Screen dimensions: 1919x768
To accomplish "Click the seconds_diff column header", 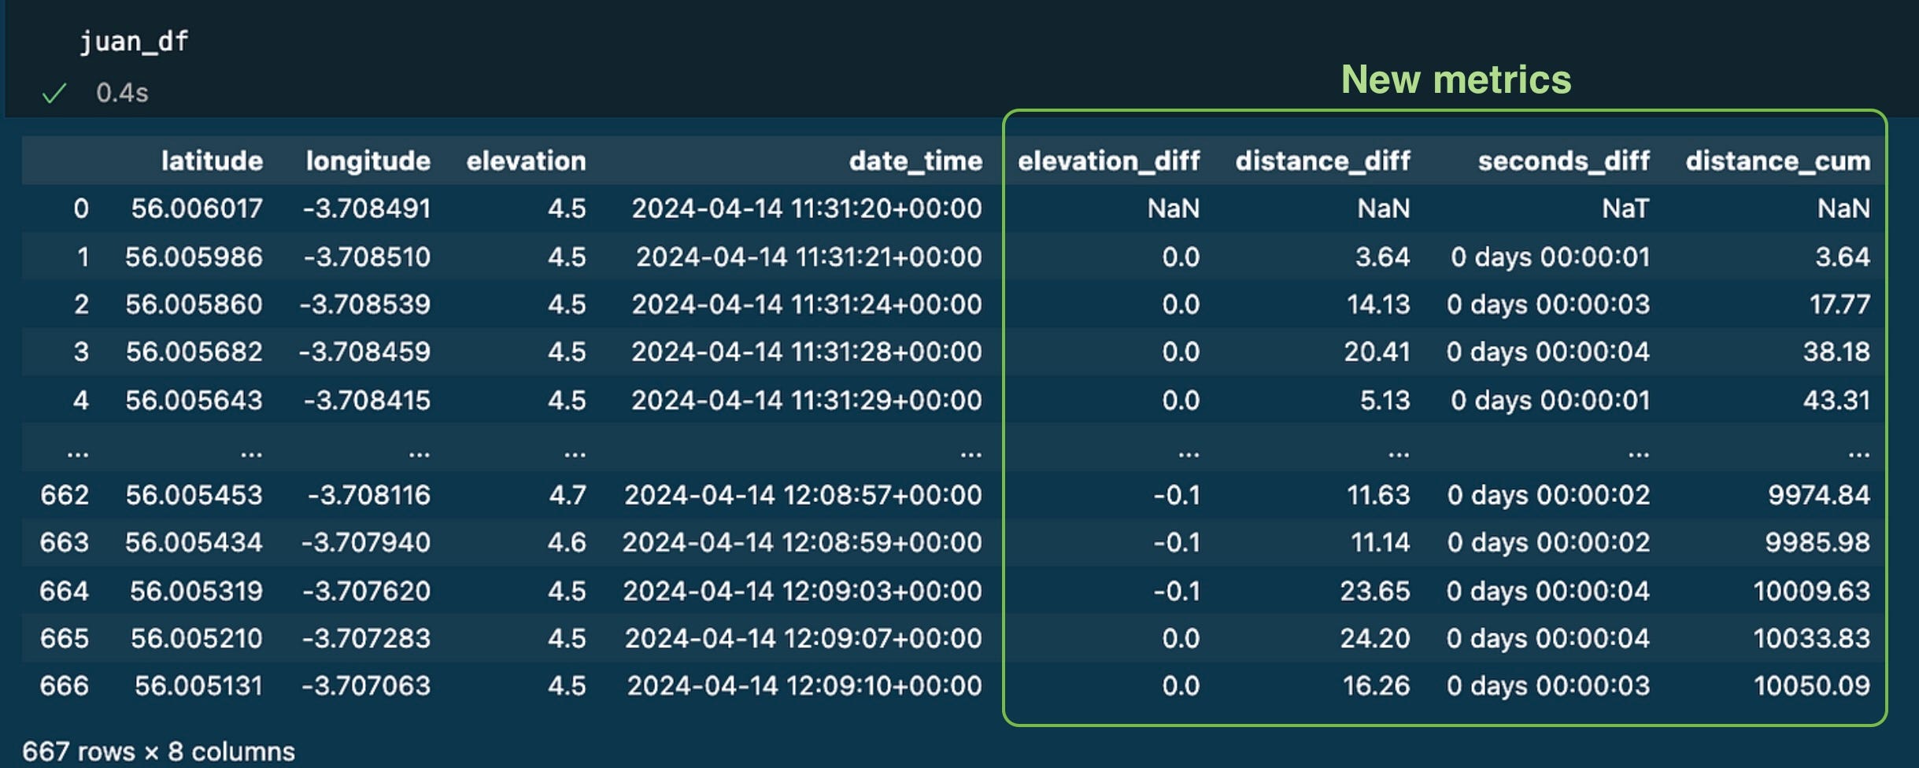I will pyautogui.click(x=1563, y=161).
